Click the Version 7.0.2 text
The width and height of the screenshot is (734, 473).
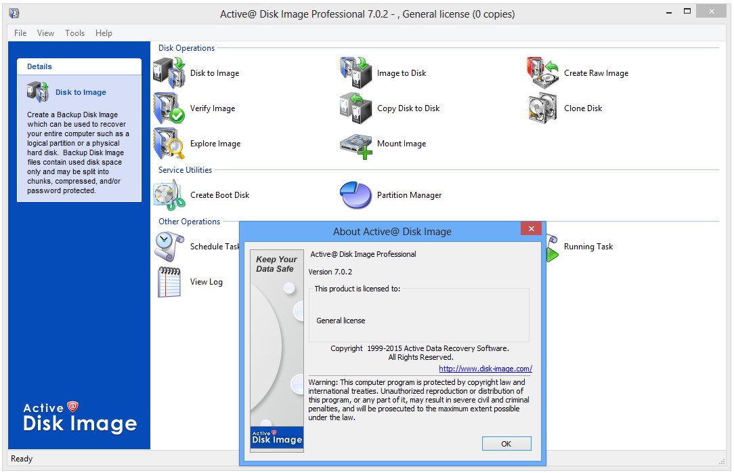point(330,272)
